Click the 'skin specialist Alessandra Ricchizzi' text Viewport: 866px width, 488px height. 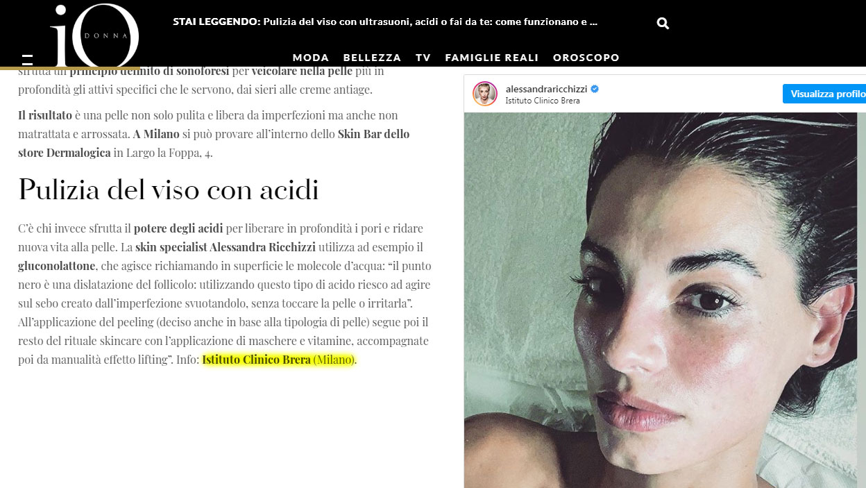(226, 247)
